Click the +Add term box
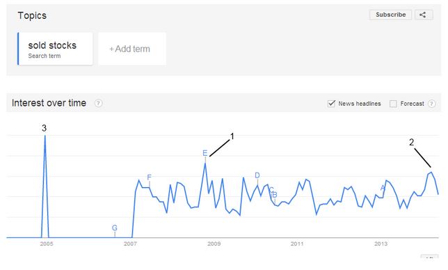This screenshot has height=270, width=448. [132, 49]
